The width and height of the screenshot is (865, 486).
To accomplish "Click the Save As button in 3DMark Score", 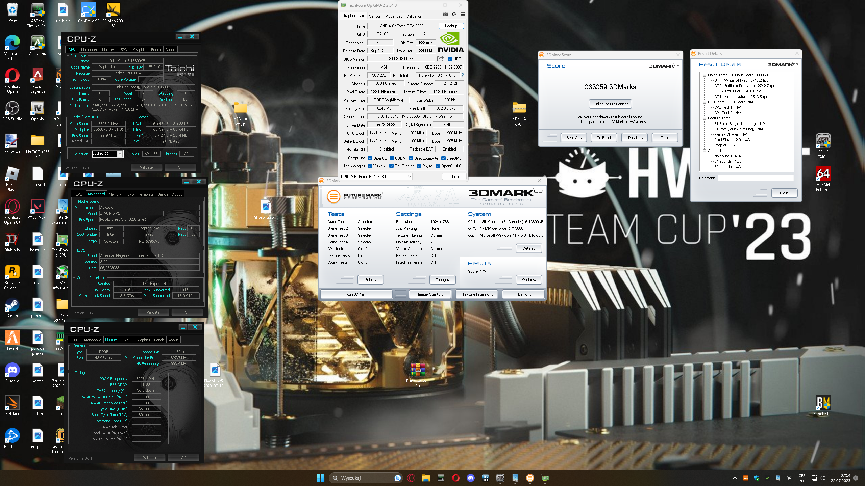I will click(574, 138).
